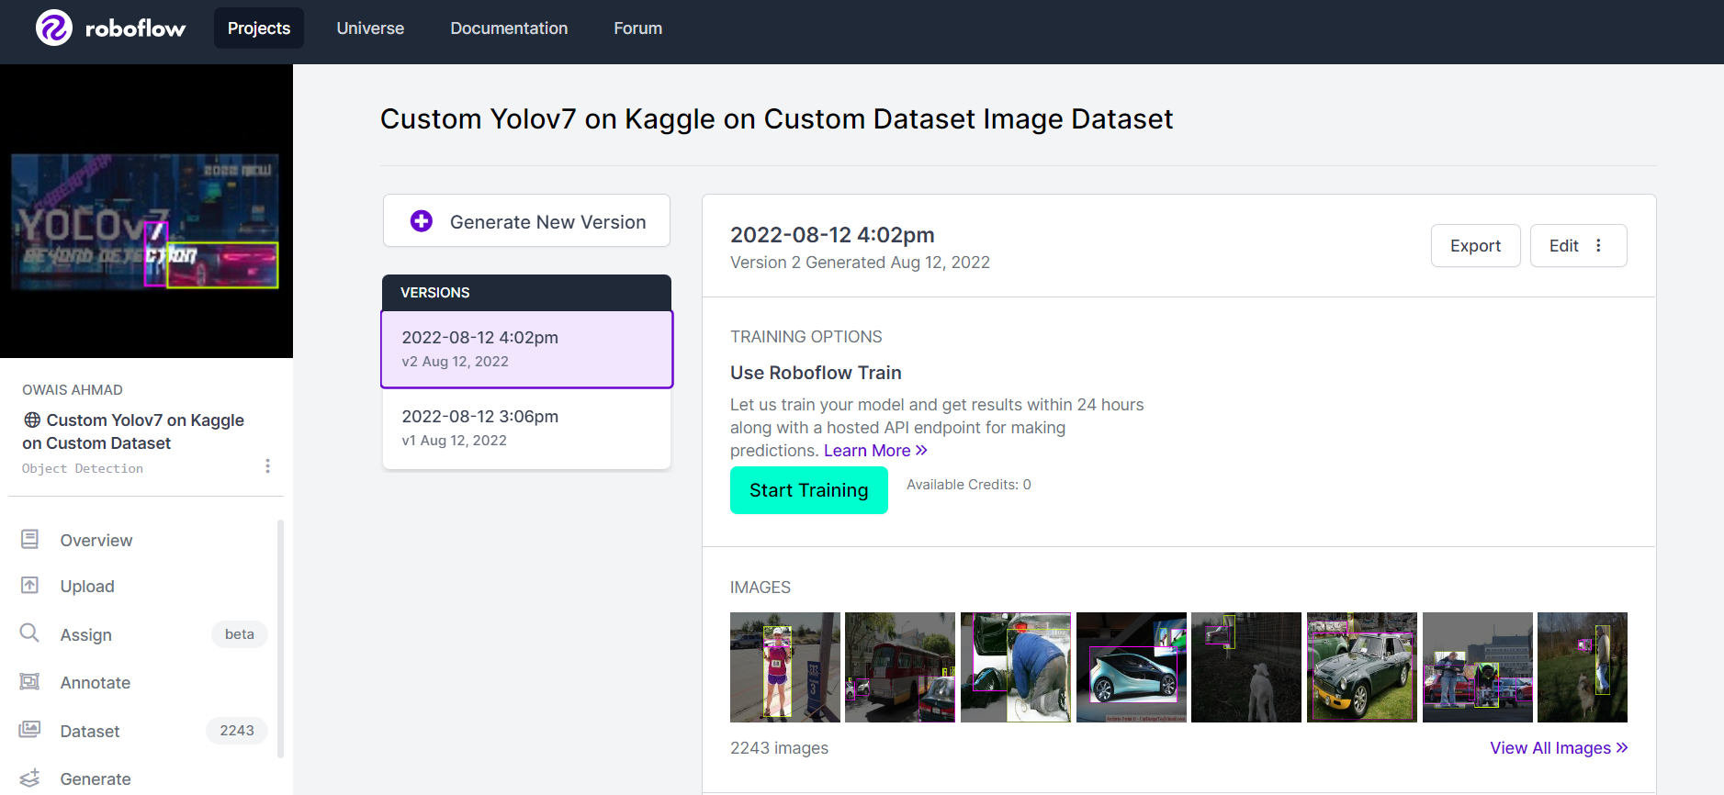Open Documentation in top navigation

(x=509, y=28)
